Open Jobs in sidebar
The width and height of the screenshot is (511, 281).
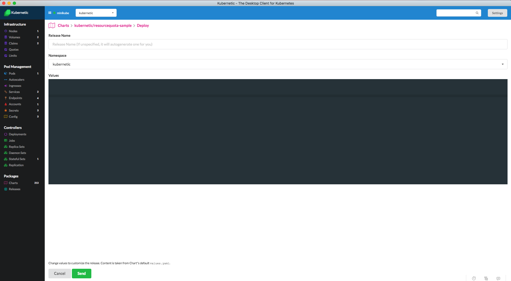click(x=12, y=141)
